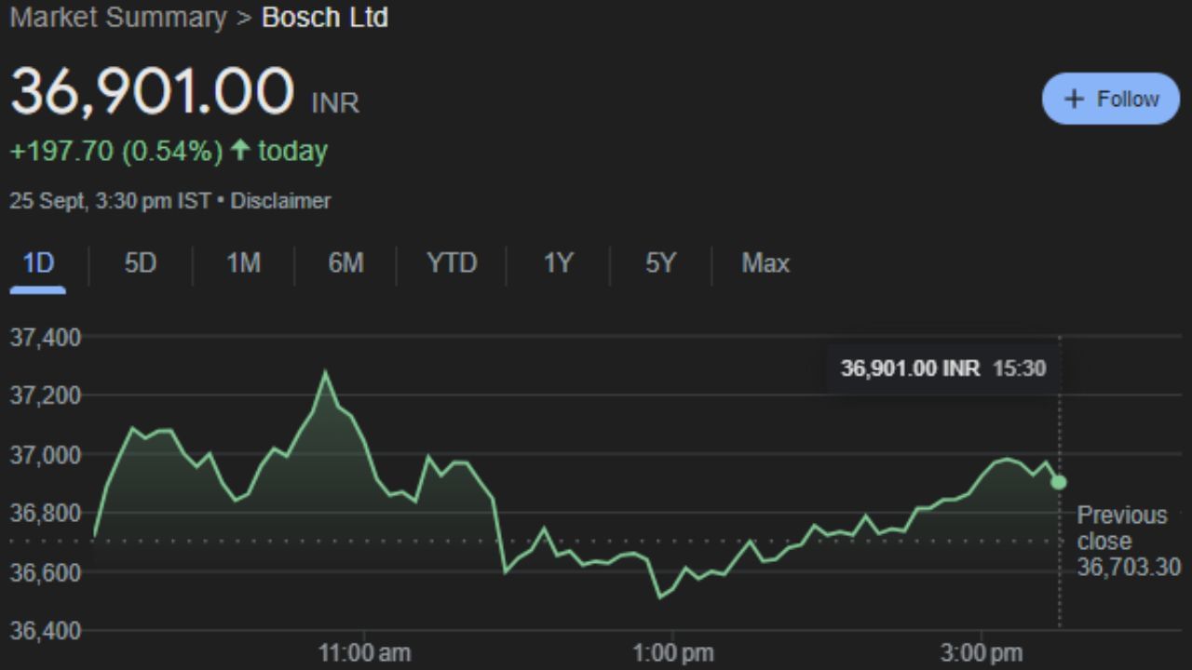Image resolution: width=1192 pixels, height=670 pixels.
Task: Click the plus icon in Follow
Action: tap(1074, 99)
